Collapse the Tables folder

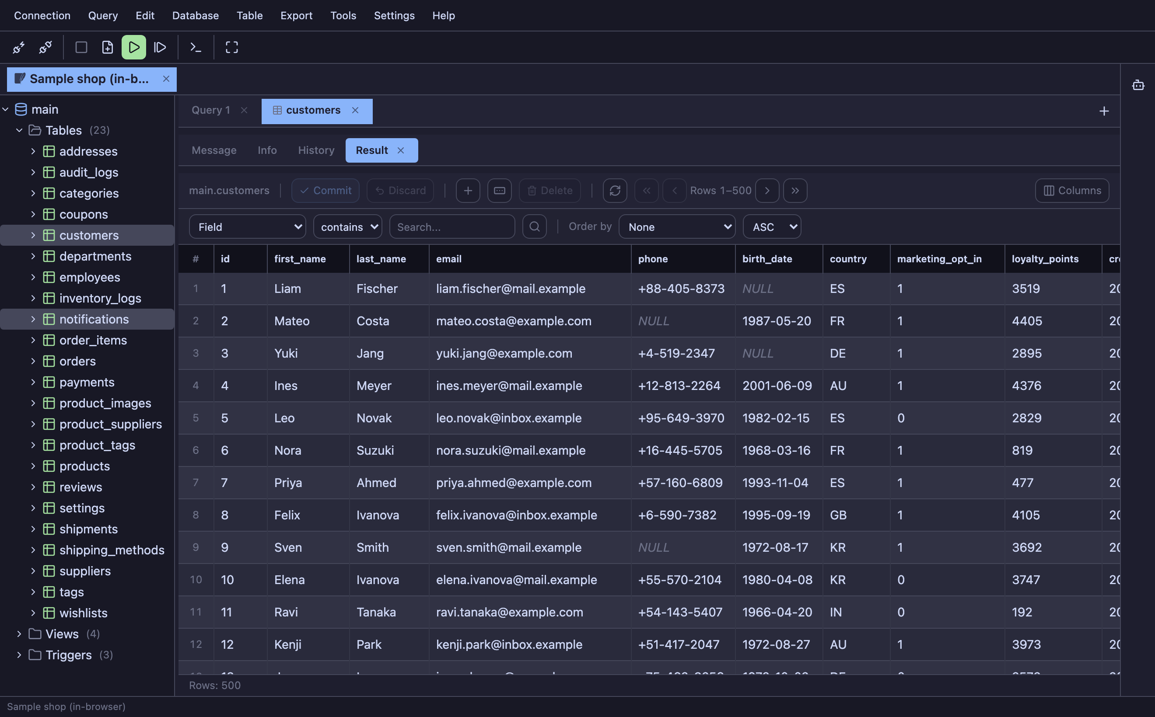[19, 130]
